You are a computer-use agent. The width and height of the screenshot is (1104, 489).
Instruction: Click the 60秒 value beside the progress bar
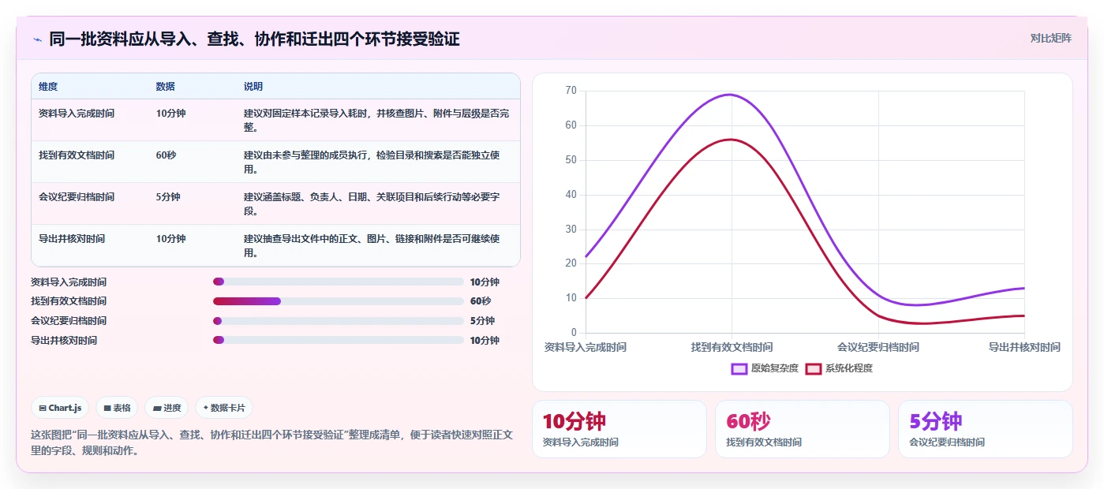click(x=481, y=301)
